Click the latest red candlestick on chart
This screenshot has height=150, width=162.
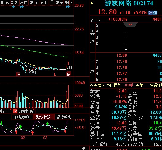click(x=68, y=63)
